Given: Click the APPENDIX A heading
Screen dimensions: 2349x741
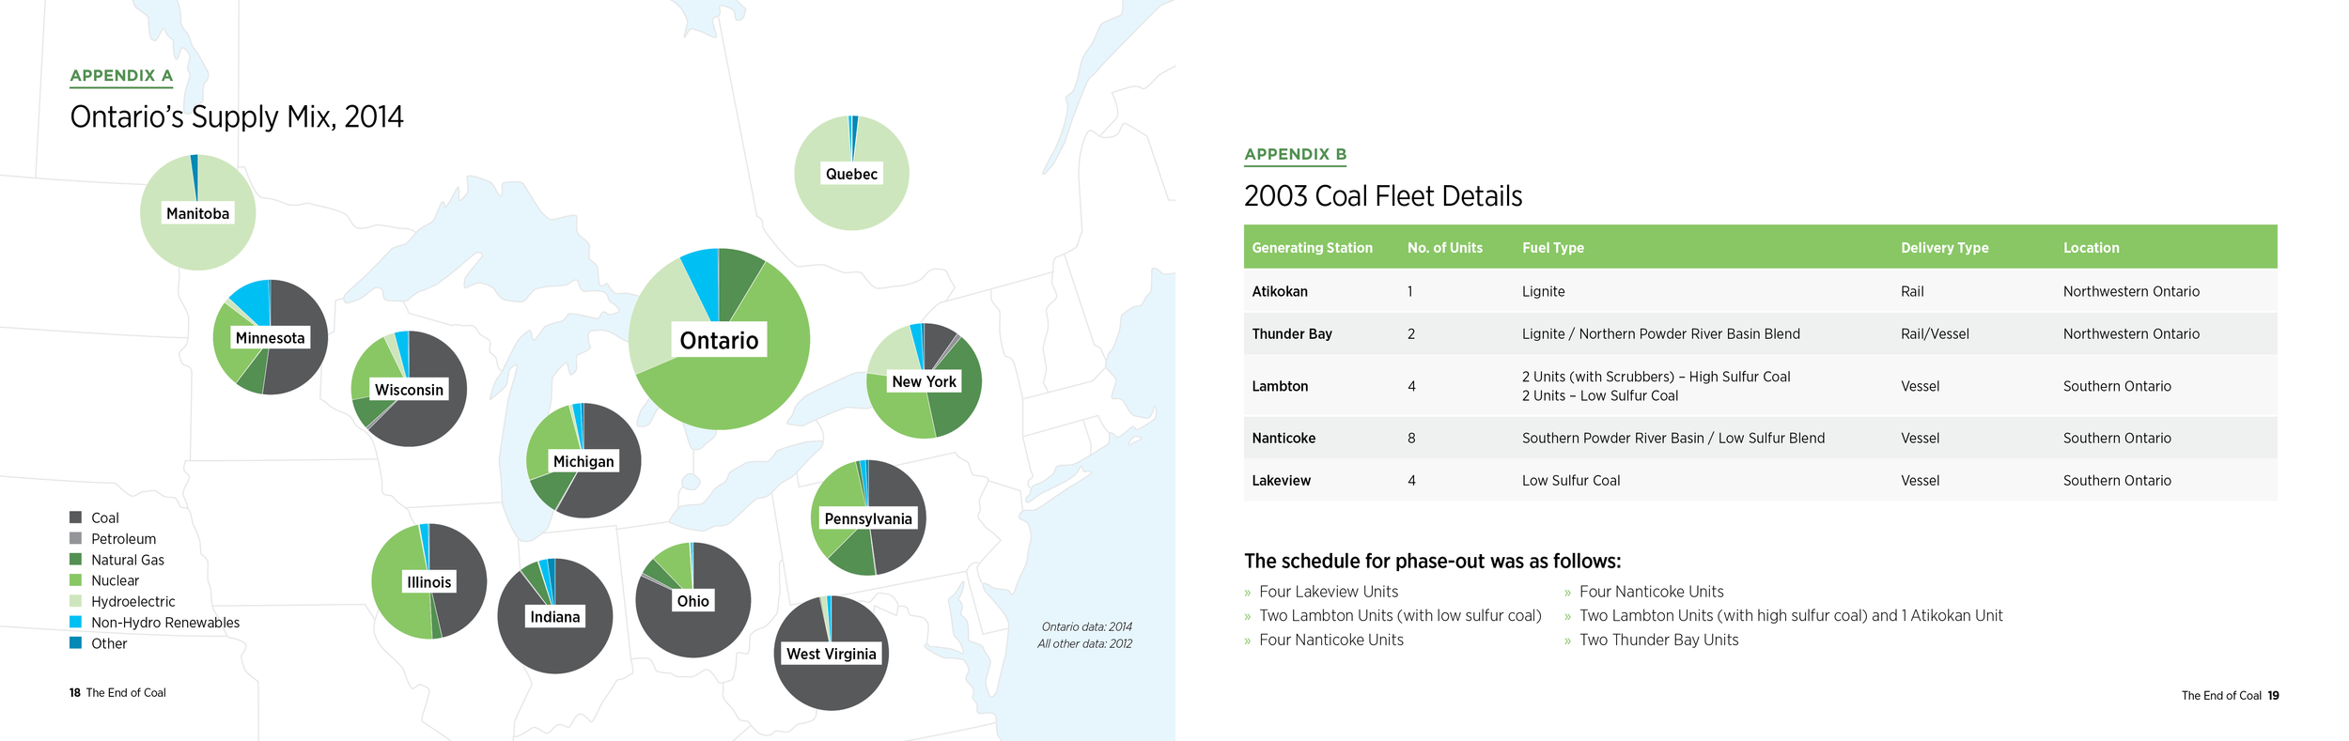Looking at the screenshot, I should (x=121, y=76).
